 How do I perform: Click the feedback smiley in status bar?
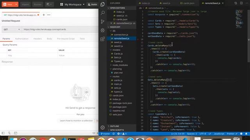click(241, 134)
